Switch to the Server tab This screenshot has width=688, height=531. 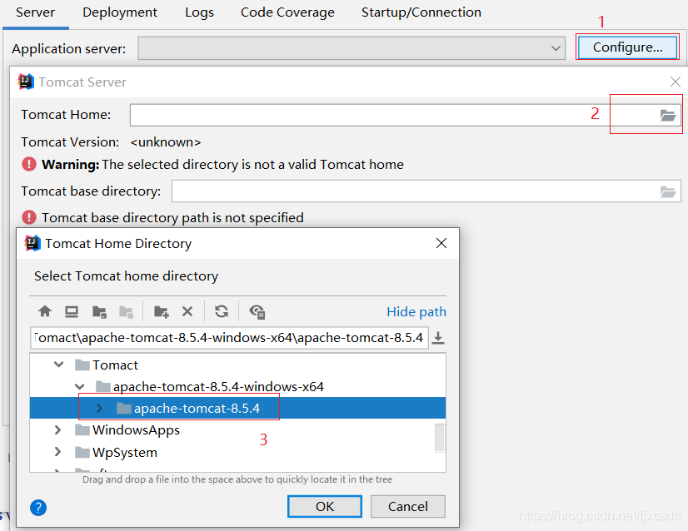(35, 12)
